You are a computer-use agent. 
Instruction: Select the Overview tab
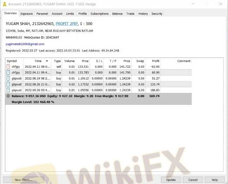[10, 13]
